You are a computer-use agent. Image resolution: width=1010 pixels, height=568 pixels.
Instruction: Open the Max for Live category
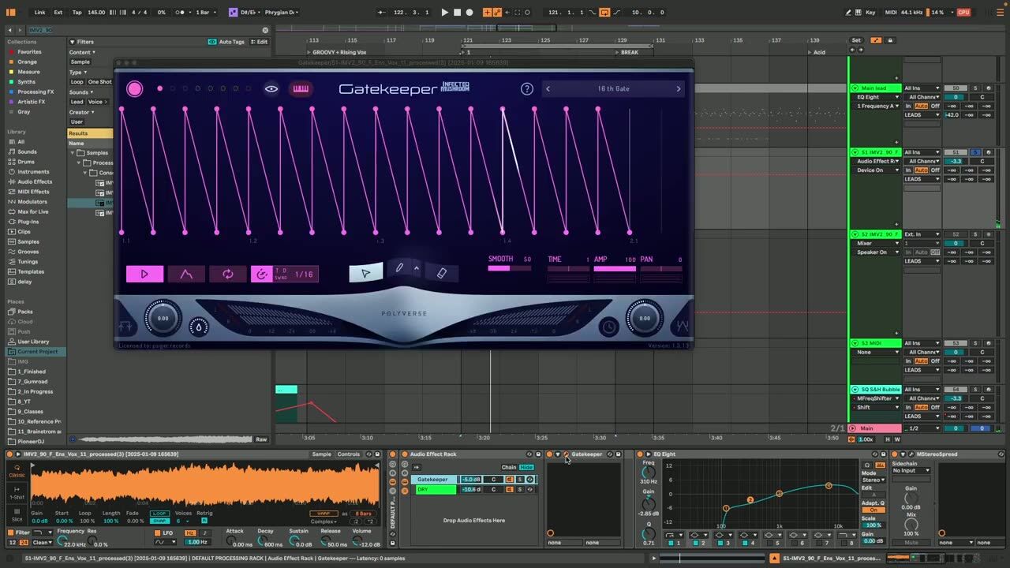(x=33, y=211)
